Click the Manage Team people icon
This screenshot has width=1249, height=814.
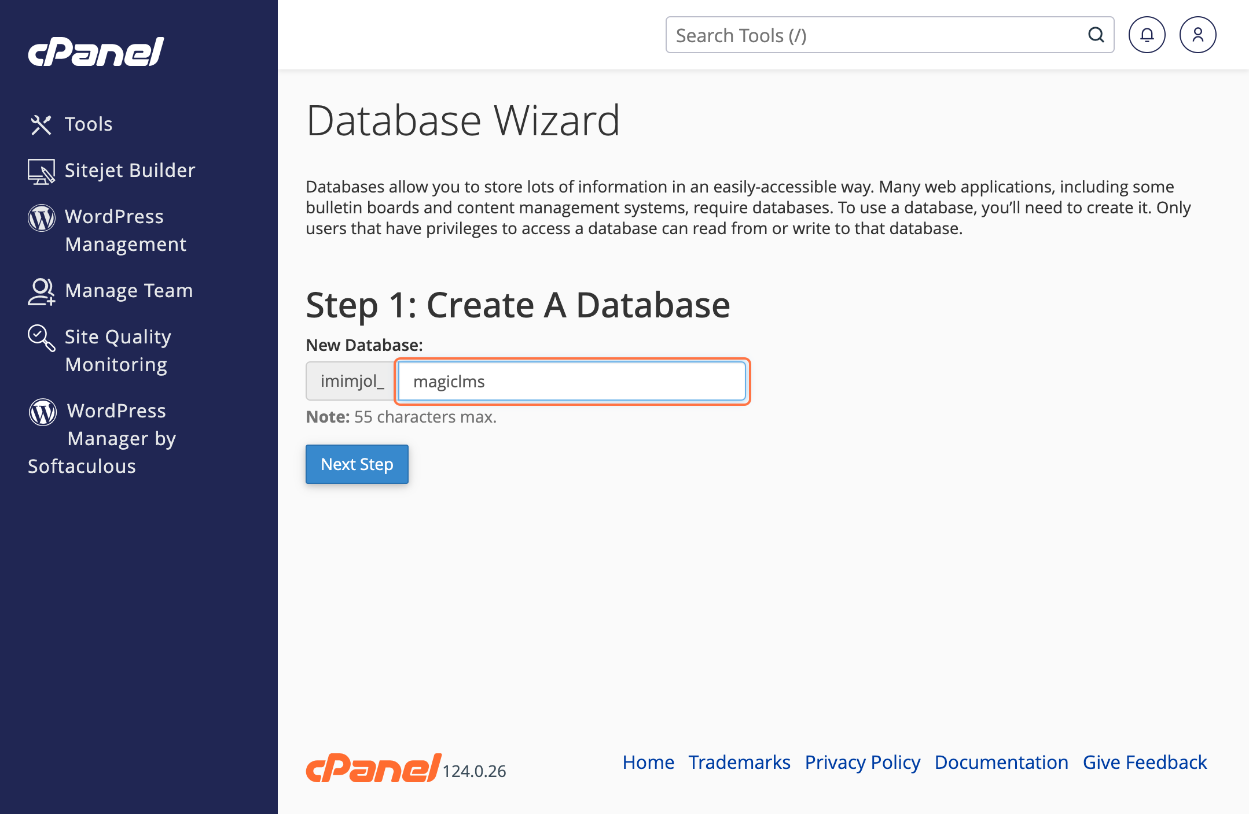click(x=42, y=291)
